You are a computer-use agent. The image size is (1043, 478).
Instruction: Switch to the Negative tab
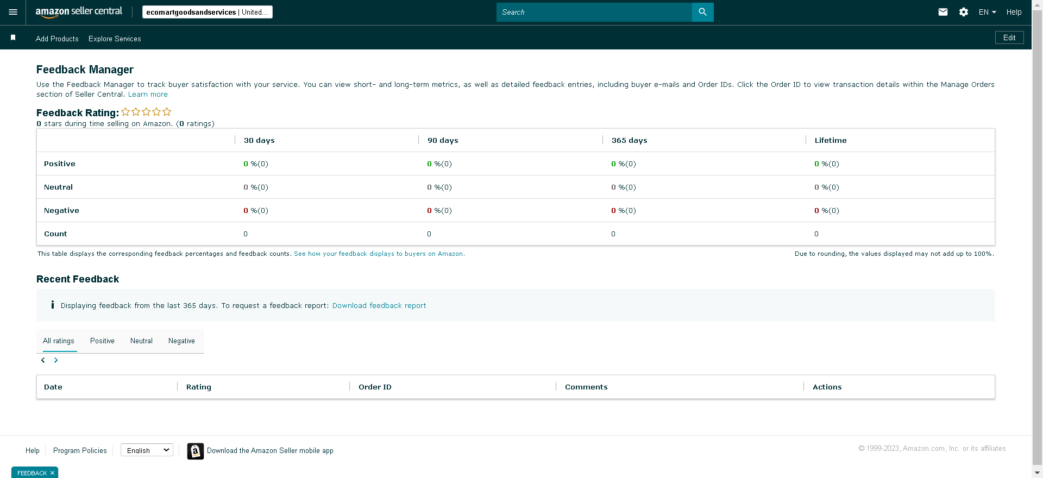pos(181,341)
